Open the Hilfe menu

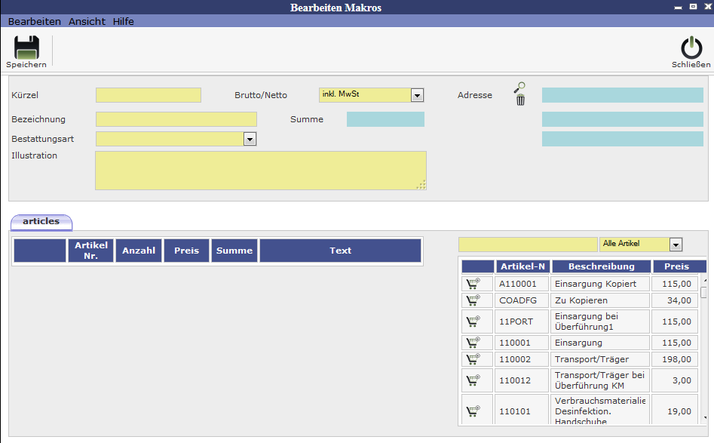pyautogui.click(x=124, y=21)
